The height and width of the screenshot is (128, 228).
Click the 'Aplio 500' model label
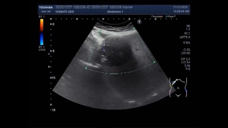[x=46, y=12]
